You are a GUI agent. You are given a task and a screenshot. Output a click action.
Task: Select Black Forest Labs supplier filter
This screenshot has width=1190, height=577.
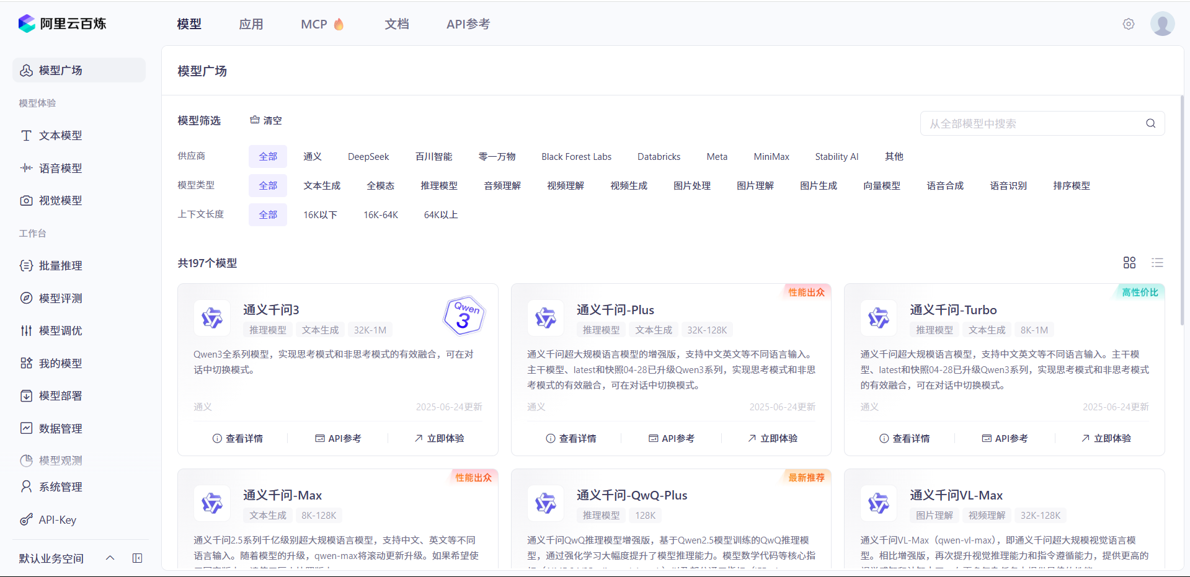[577, 156]
